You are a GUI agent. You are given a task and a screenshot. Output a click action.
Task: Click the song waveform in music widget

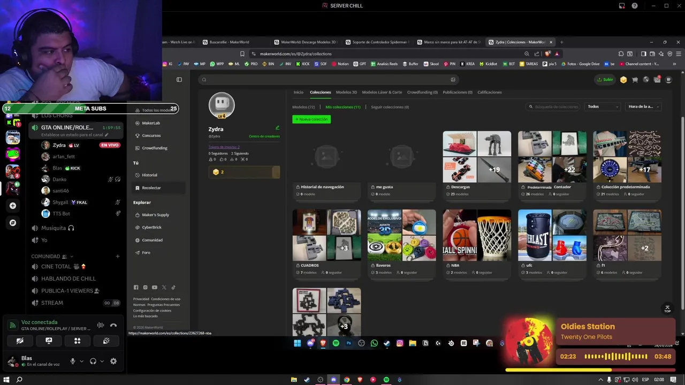coord(615,357)
